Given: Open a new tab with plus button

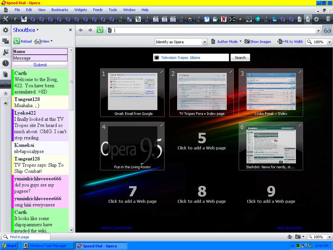Looking at the screenshot, I should pos(316,19).
